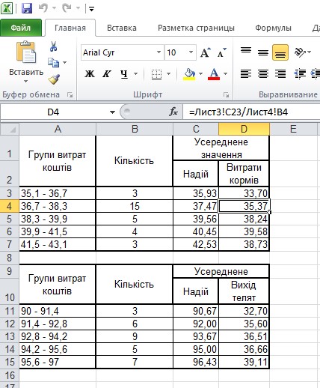Select row 4 header
The height and width of the screenshot is (388, 320).
pyautogui.click(x=10, y=206)
